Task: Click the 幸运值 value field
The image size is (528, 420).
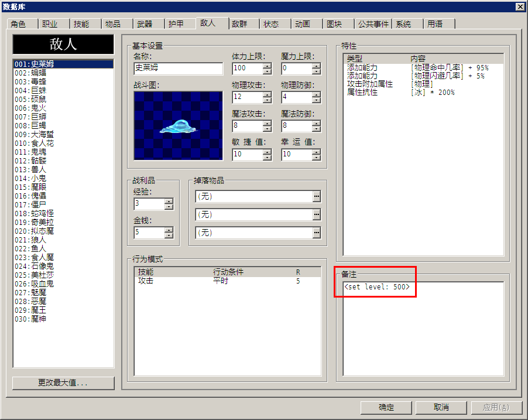Action: click(297, 155)
